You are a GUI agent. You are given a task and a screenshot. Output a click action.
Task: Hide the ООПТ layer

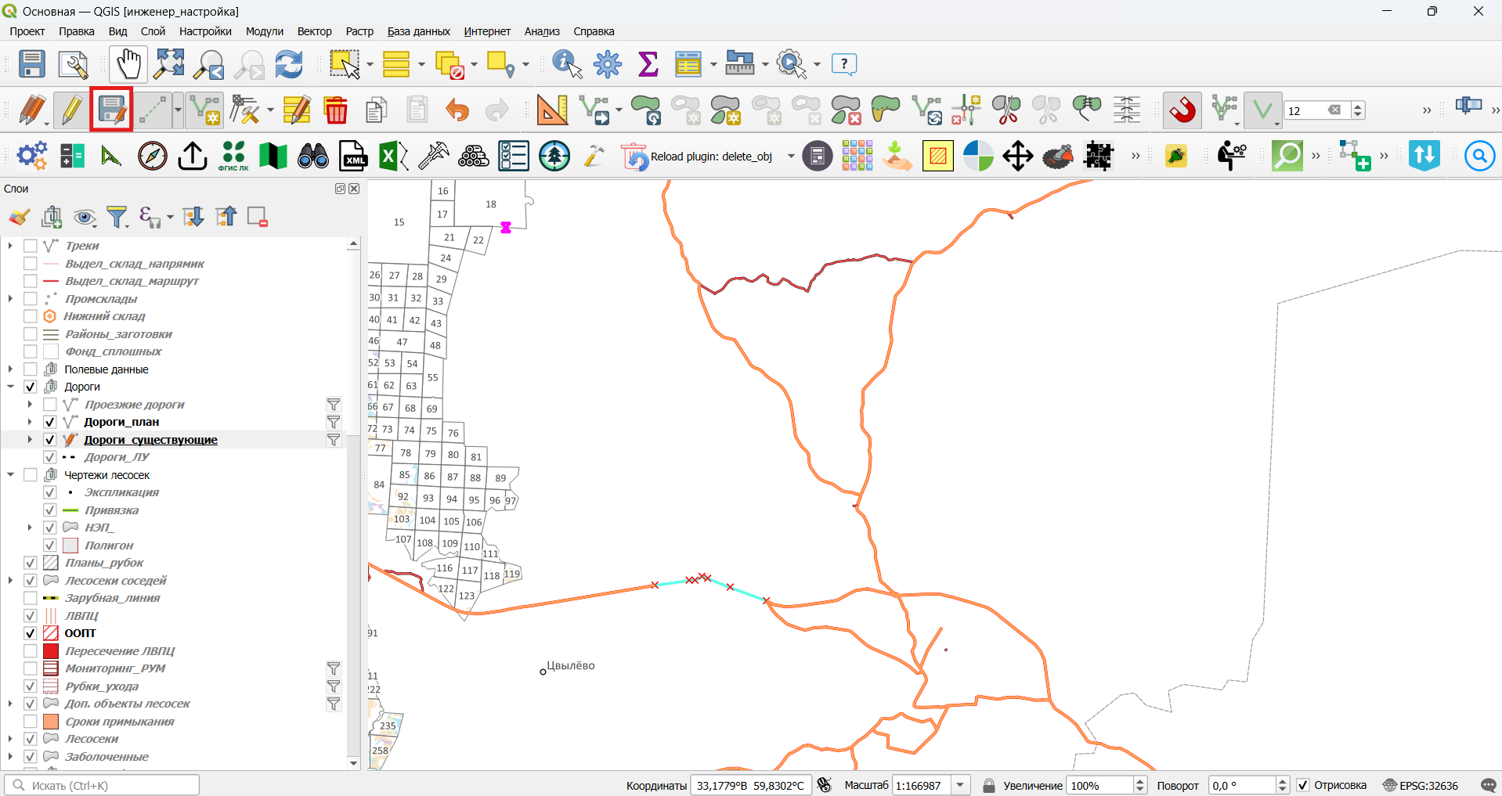tap(31, 633)
